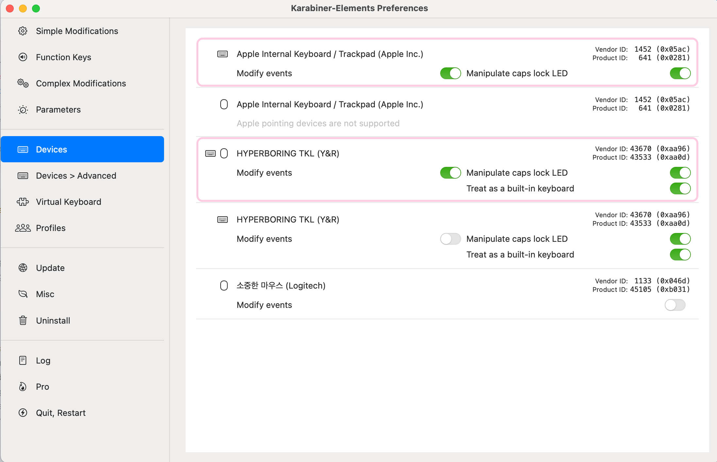Go to Devices > Advanced section
This screenshot has width=717, height=462.
(82, 176)
